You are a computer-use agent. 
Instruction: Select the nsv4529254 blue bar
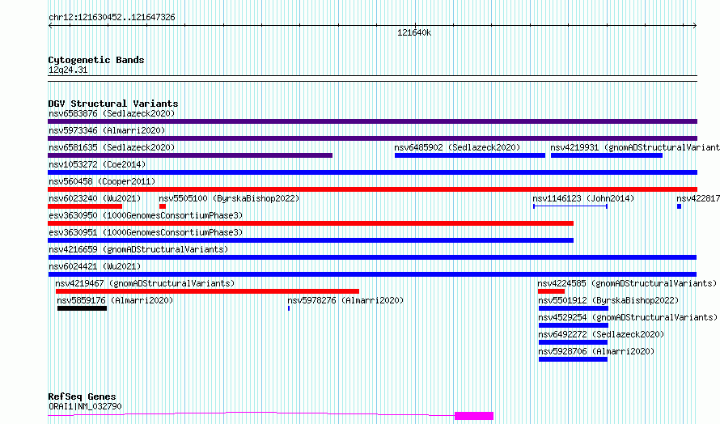click(x=574, y=325)
